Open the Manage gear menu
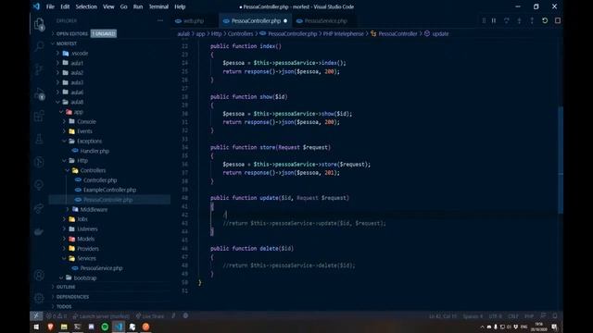This screenshot has height=333, width=593. (x=39, y=298)
